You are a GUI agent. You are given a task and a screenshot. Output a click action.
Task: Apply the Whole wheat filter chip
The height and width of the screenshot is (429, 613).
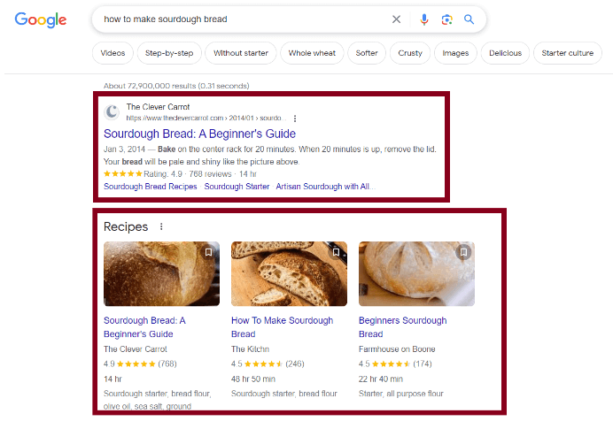312,53
